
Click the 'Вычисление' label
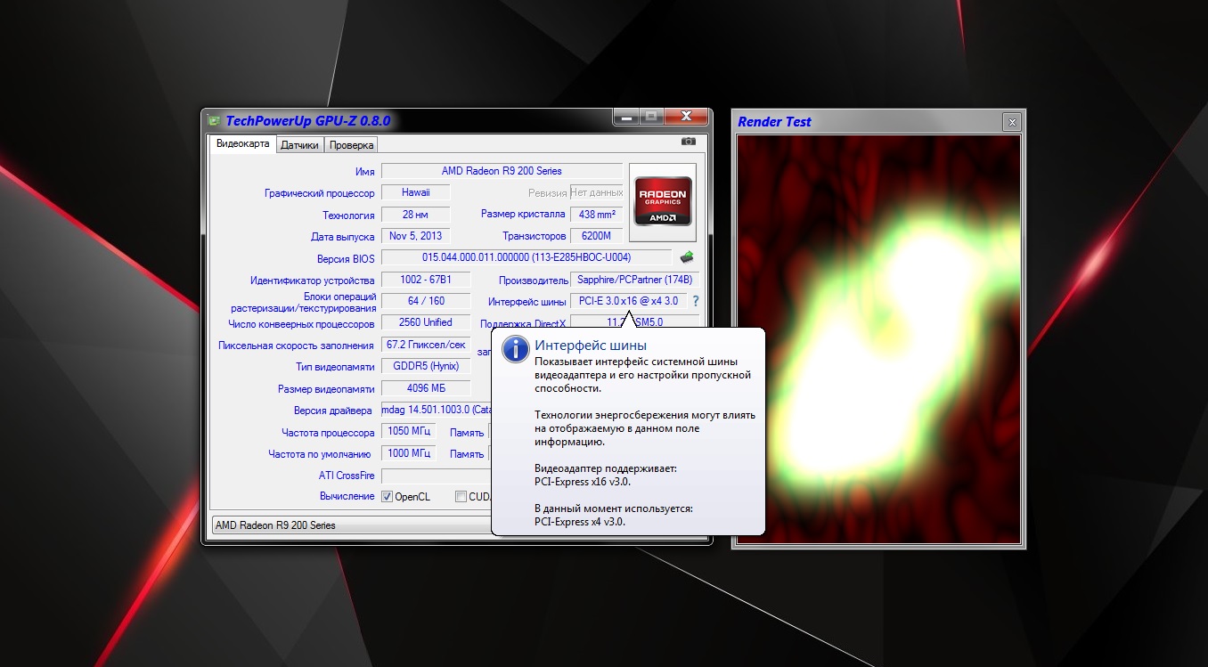[x=347, y=496]
